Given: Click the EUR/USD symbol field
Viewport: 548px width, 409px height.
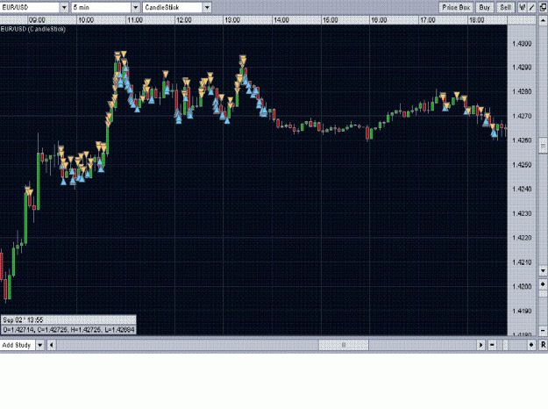Looking at the screenshot, I should tap(30, 7).
